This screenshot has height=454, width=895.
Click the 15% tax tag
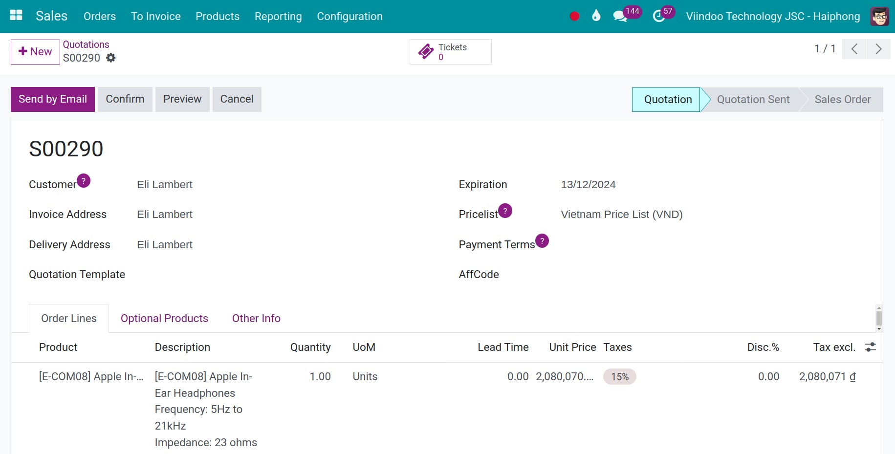(x=620, y=377)
